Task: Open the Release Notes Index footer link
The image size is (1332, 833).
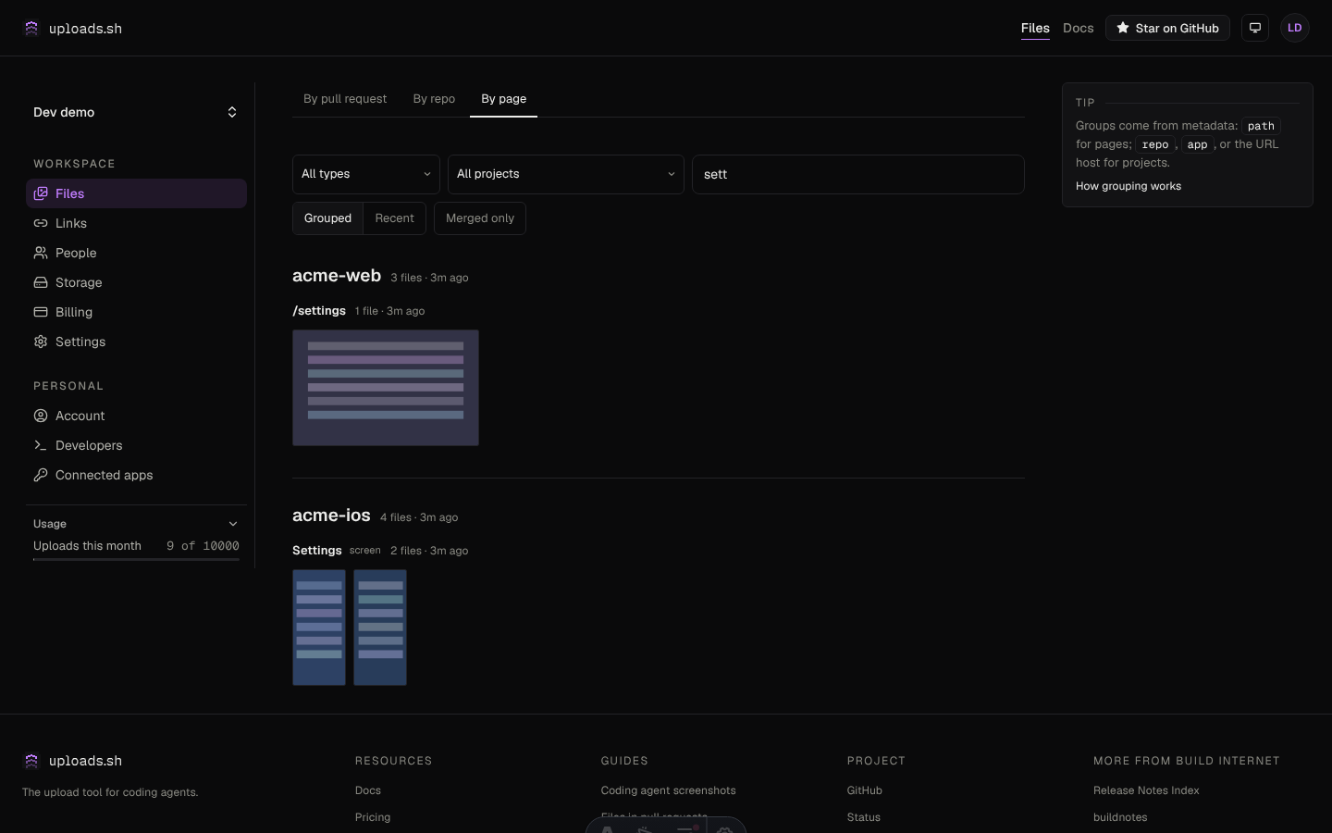Action: (x=1146, y=790)
